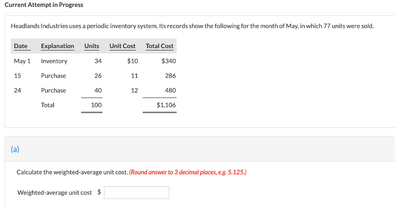Click the Purchase cell in the 15 row
The image size is (395, 209).
[x=53, y=76]
